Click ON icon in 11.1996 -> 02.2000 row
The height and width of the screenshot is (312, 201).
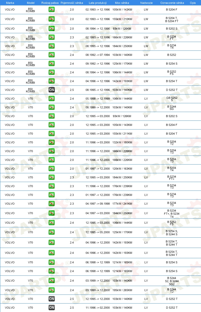[51, 308]
